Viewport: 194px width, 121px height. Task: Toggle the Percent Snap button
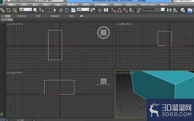125,10
